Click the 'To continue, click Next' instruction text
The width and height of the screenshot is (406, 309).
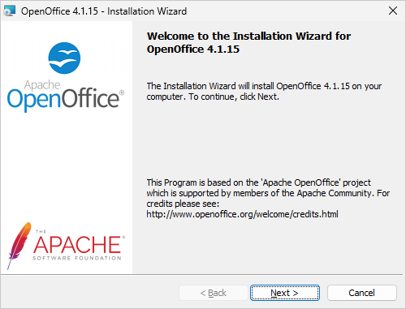[x=234, y=97]
